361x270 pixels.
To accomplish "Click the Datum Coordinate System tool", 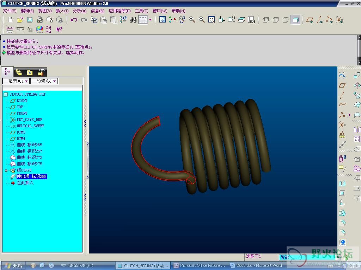I will click(x=342, y=125).
